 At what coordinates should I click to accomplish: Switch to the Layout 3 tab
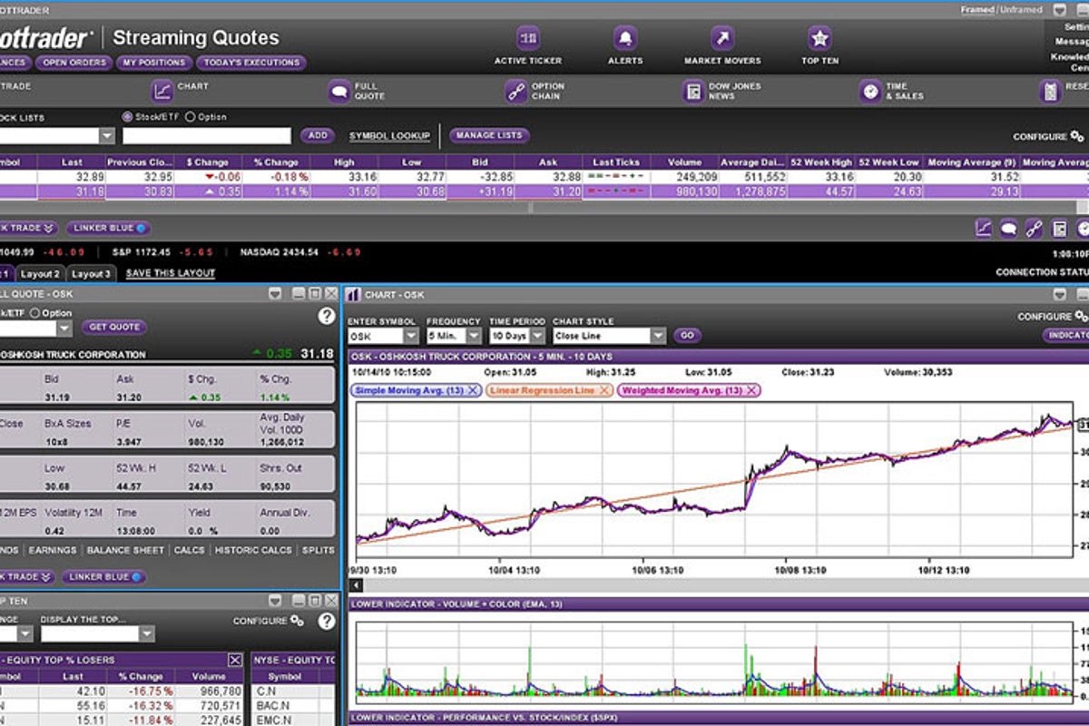pos(91,273)
